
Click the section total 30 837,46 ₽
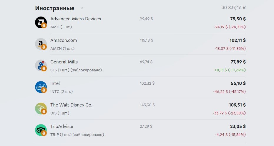click(234, 8)
